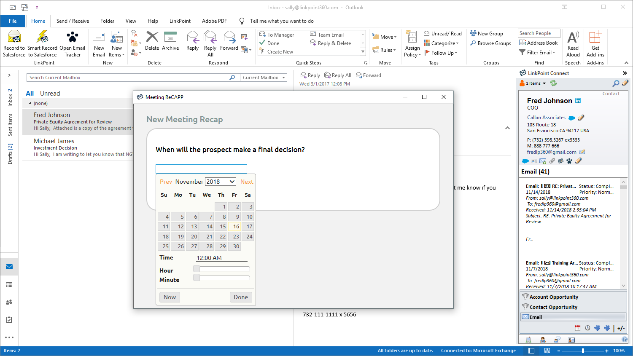Click red calendar icon in LinkPoint footer
The height and width of the screenshot is (356, 633).
[x=578, y=328]
